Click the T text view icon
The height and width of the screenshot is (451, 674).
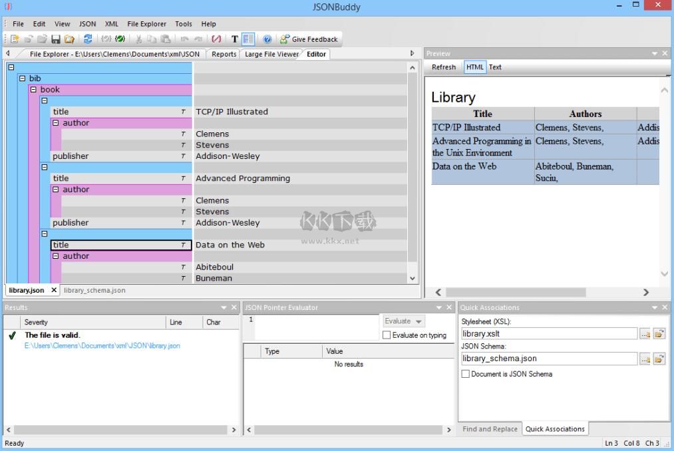point(234,39)
